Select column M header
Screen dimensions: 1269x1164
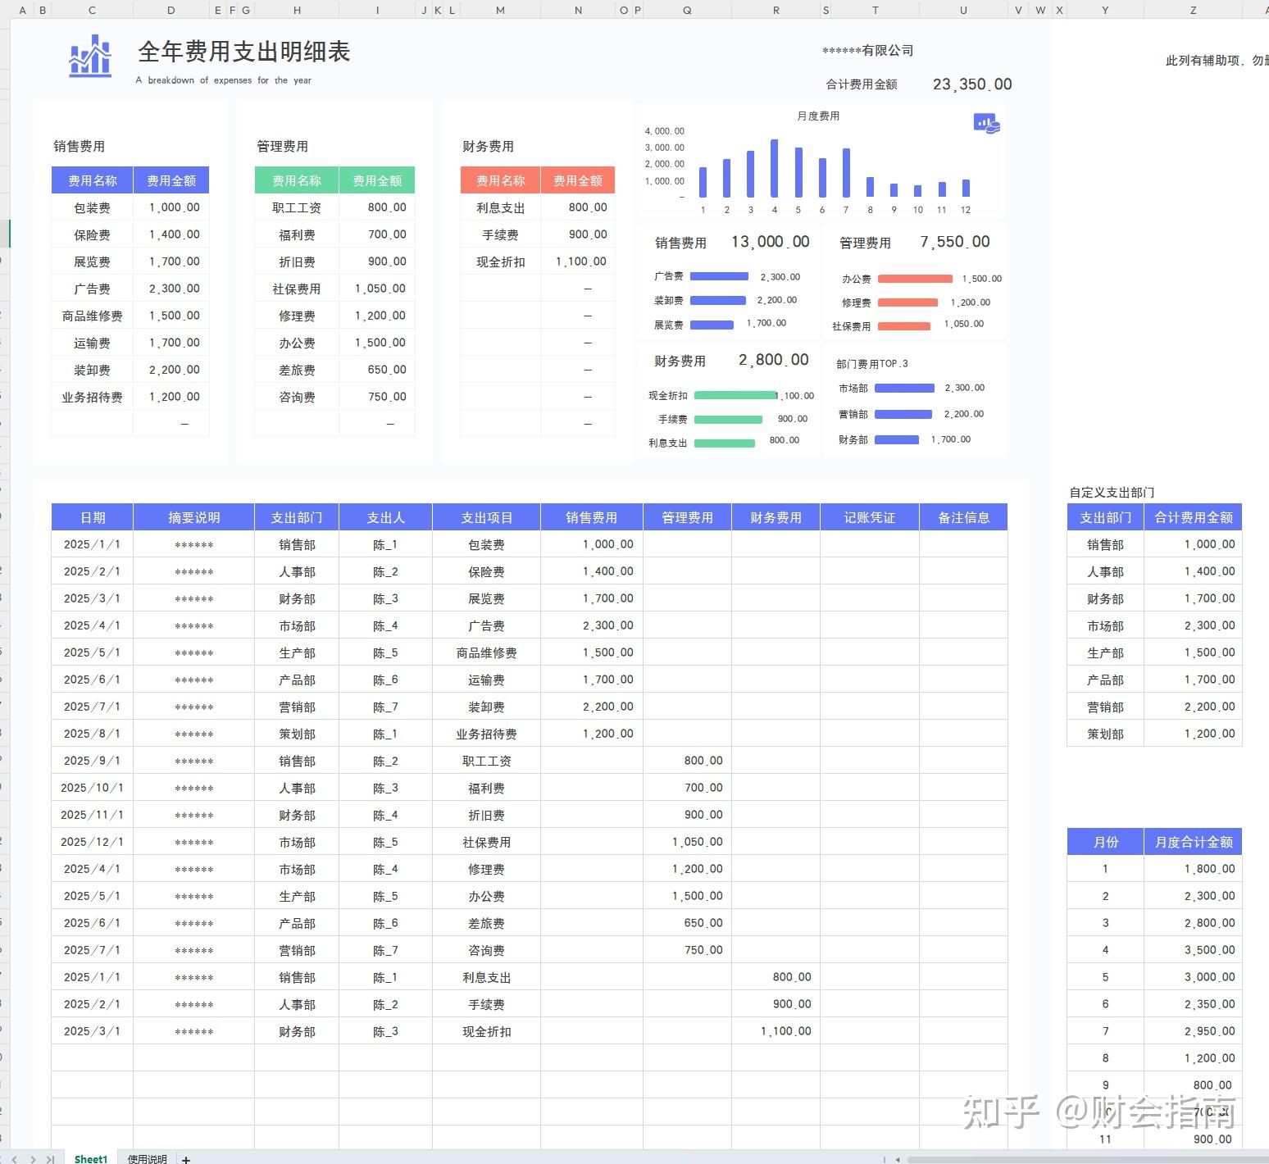(500, 10)
